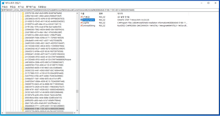The height and width of the screenshot is (117, 220).
Task: Select key {58D35F73-2929-4378-80C1-F983D8527D27}
Action: point(45,87)
